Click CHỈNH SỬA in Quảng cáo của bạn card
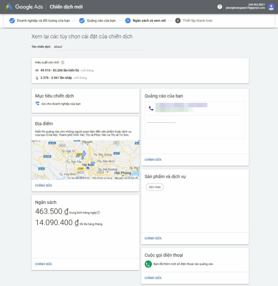The width and height of the screenshot is (278, 286). point(153,159)
